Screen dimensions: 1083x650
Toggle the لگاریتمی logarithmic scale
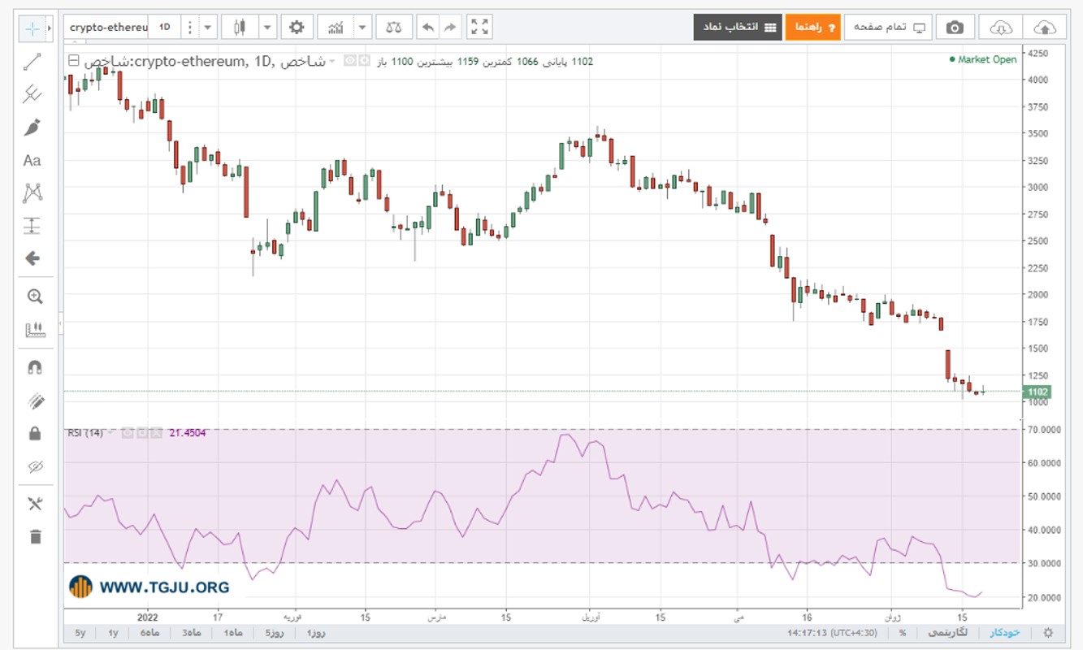(x=947, y=633)
